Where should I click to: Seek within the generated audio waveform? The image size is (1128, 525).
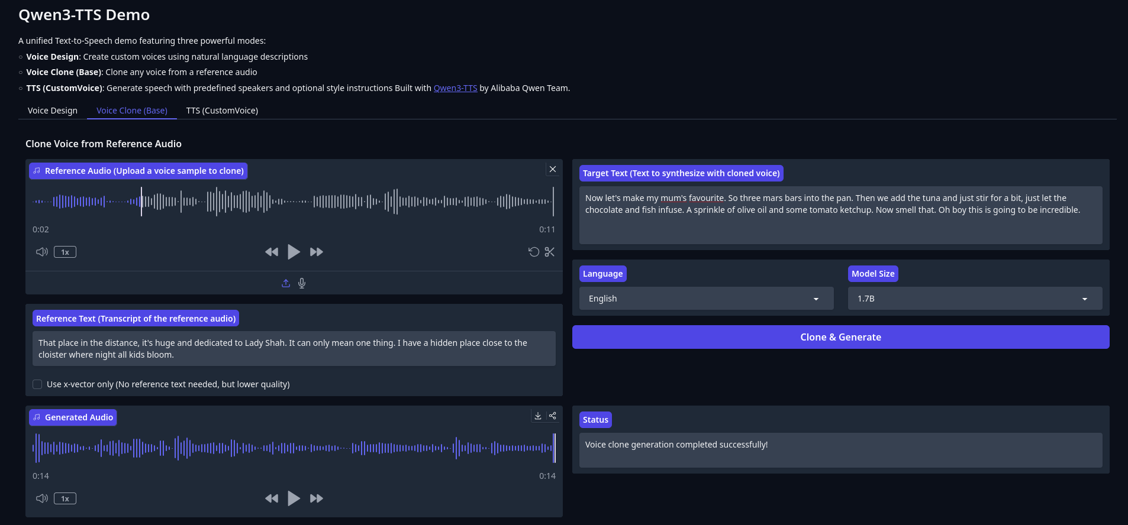(294, 448)
